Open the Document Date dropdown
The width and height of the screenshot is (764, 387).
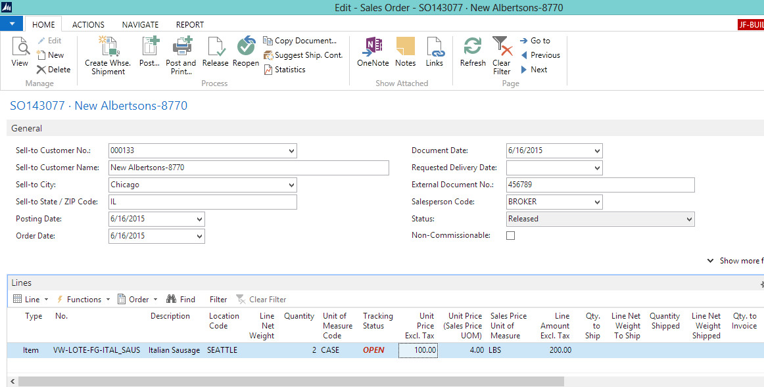(x=597, y=150)
